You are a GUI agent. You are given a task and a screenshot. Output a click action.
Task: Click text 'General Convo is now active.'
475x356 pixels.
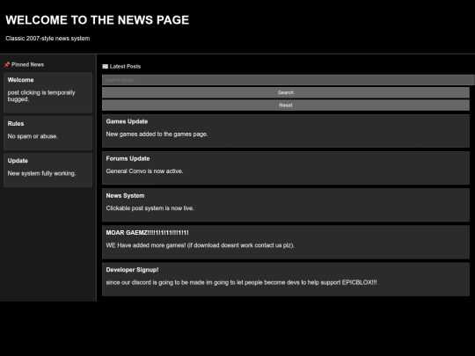pyautogui.click(x=144, y=171)
